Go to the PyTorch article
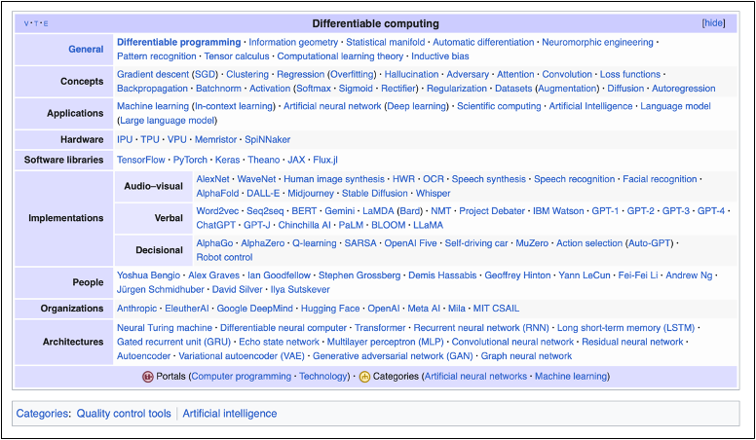Screen dimensions: 756x440 (189, 160)
